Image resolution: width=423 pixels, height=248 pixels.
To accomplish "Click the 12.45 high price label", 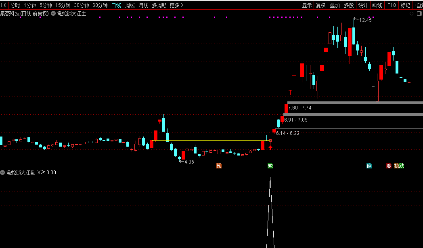I will [x=365, y=20].
